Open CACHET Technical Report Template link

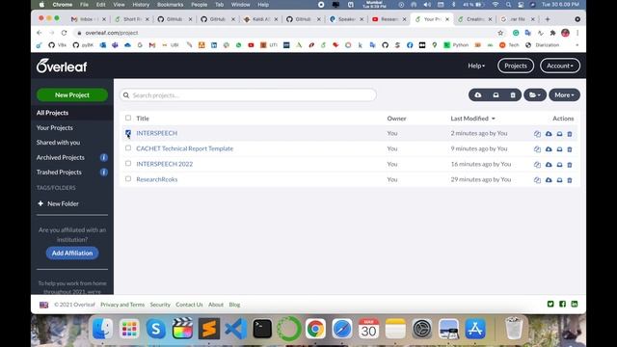coord(184,148)
